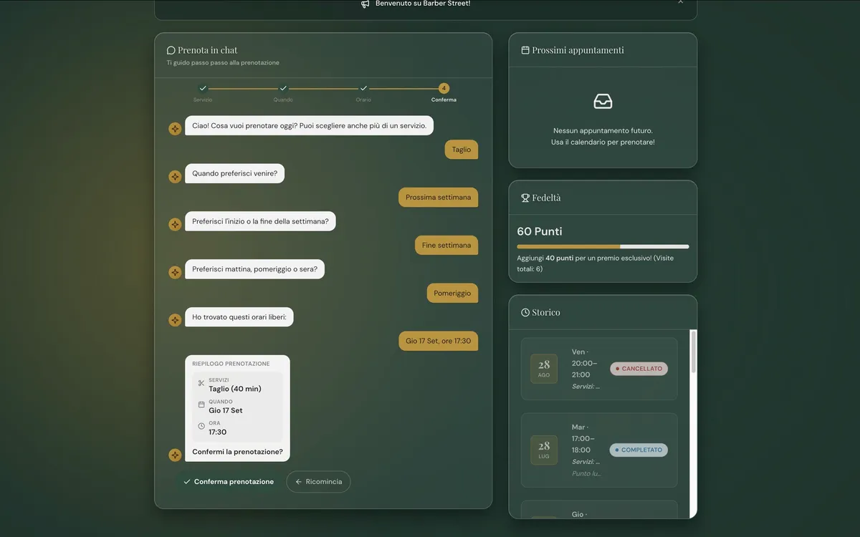Dismiss the Benvenuto su Barber Street banner
860x537 pixels.
click(x=680, y=3)
